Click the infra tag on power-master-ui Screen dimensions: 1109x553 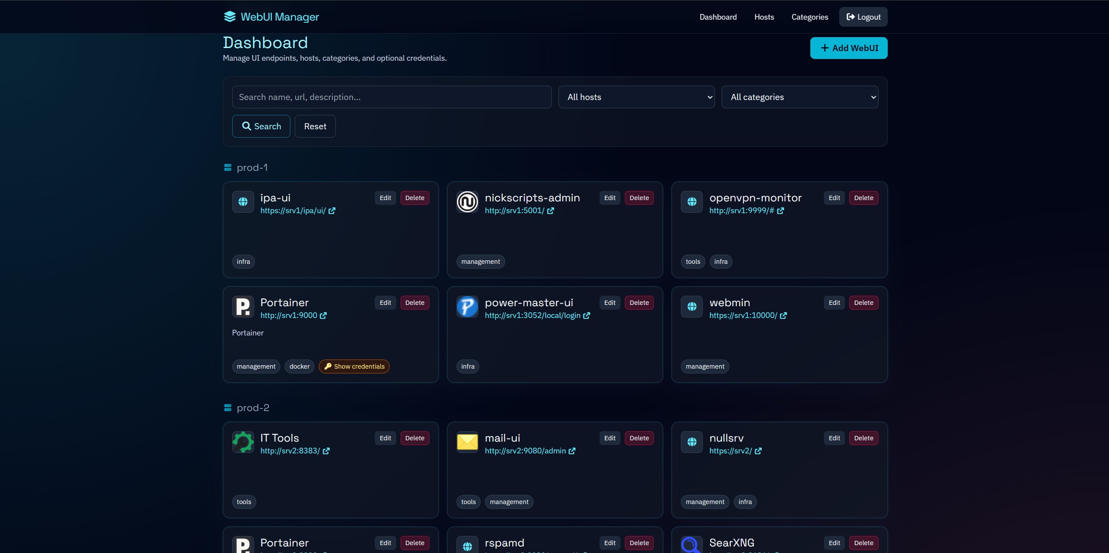click(468, 366)
